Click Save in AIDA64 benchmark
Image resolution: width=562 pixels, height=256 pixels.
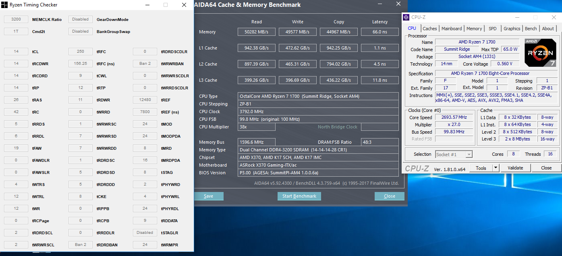(x=209, y=196)
